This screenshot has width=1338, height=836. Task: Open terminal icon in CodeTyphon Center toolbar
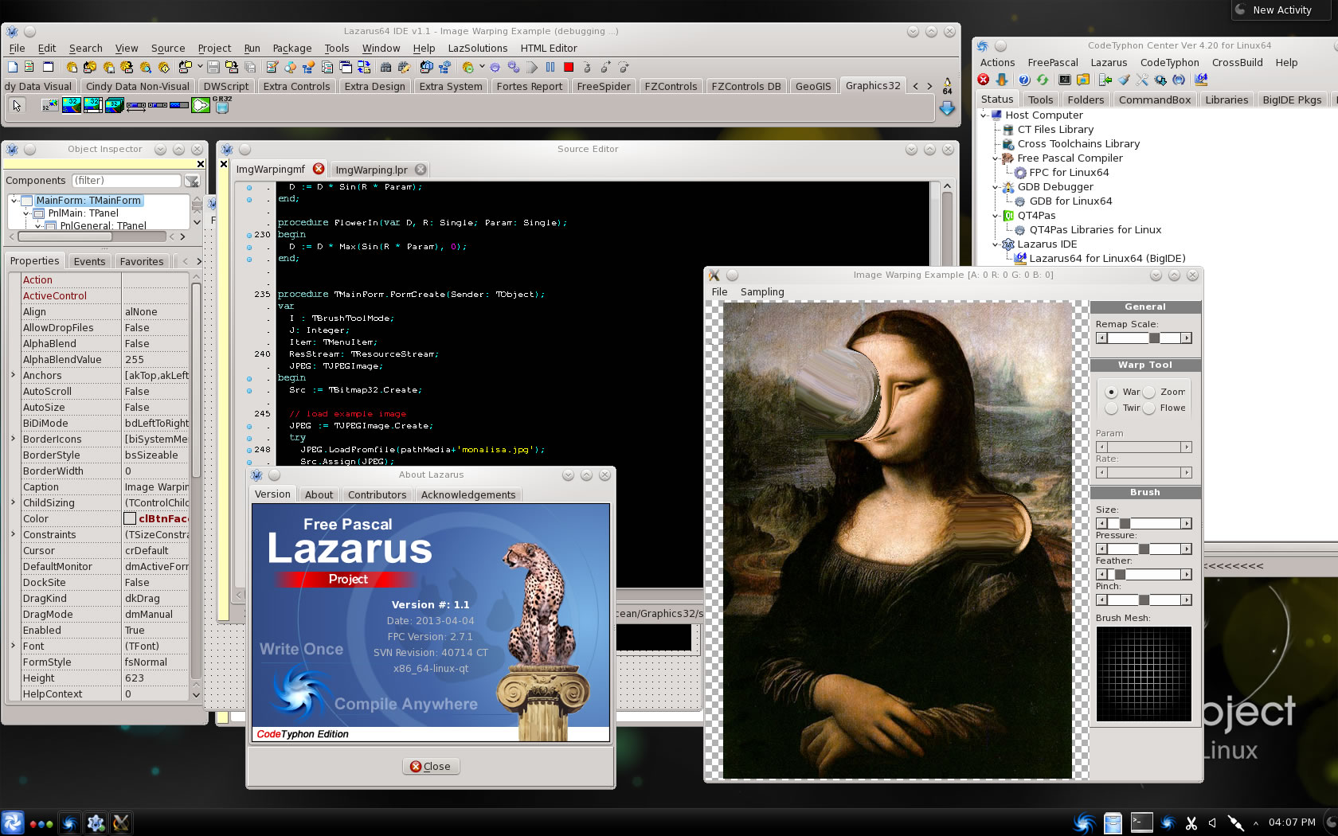pos(1065,80)
